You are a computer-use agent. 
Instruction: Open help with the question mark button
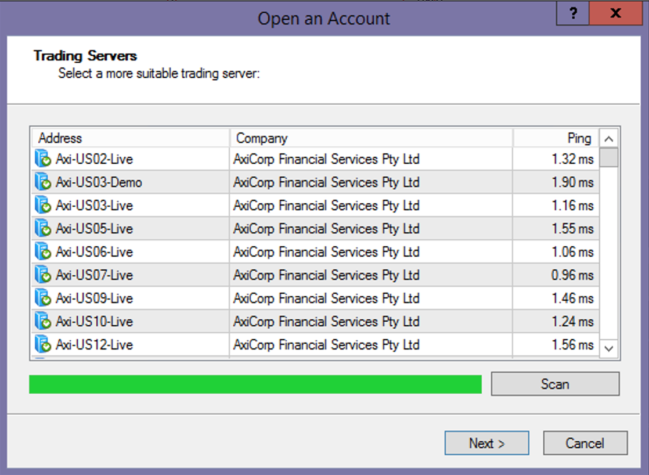[x=573, y=13]
